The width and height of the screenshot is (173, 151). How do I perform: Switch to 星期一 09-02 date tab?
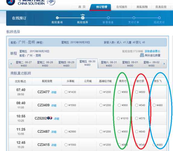[x=151, y=64]
